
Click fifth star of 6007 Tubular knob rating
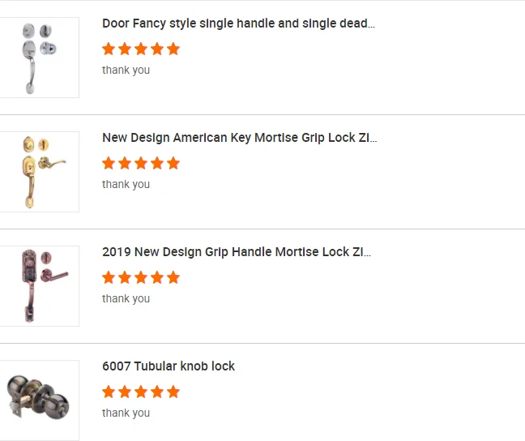click(x=173, y=392)
